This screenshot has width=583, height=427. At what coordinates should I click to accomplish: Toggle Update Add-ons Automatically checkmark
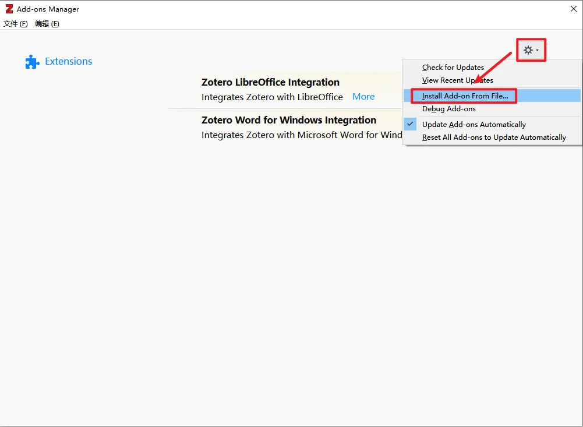410,124
